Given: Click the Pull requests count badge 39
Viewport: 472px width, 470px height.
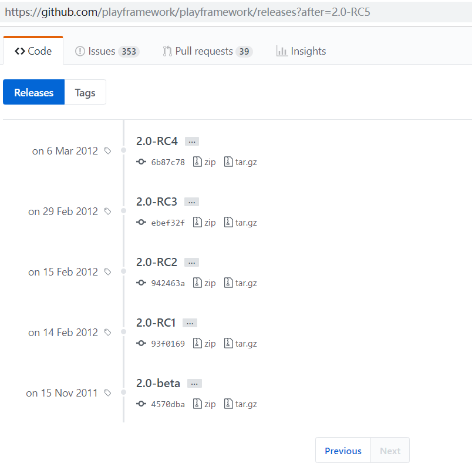Looking at the screenshot, I should pyautogui.click(x=244, y=52).
